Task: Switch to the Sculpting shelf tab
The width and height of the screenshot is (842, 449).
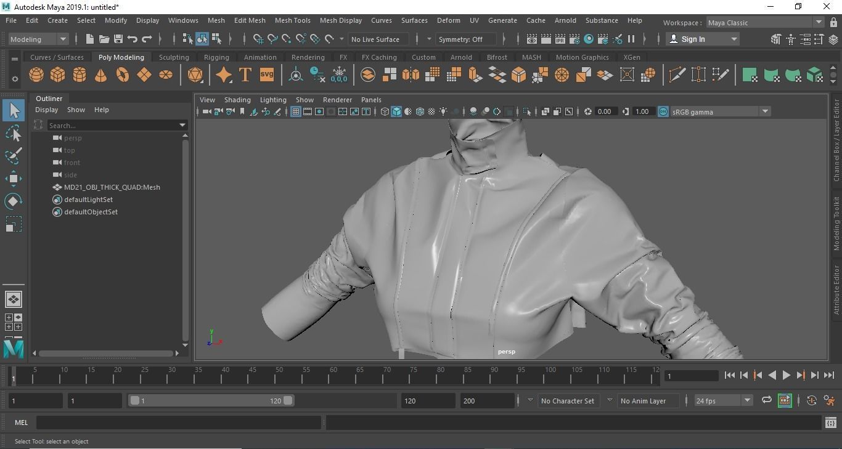Action: pyautogui.click(x=174, y=57)
